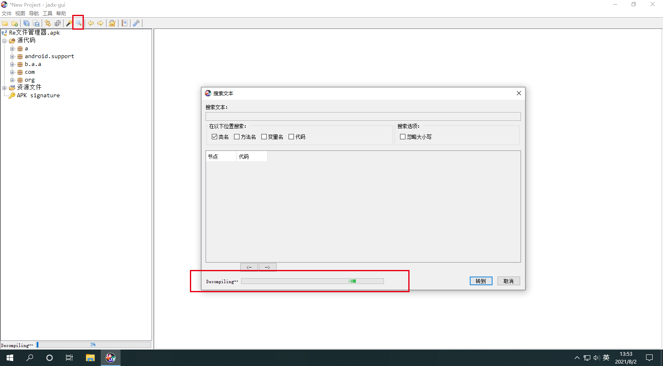The image size is (663, 366).
Task: Toggle Sync with editor toolbar icon
Action: pyautogui.click(x=48, y=23)
